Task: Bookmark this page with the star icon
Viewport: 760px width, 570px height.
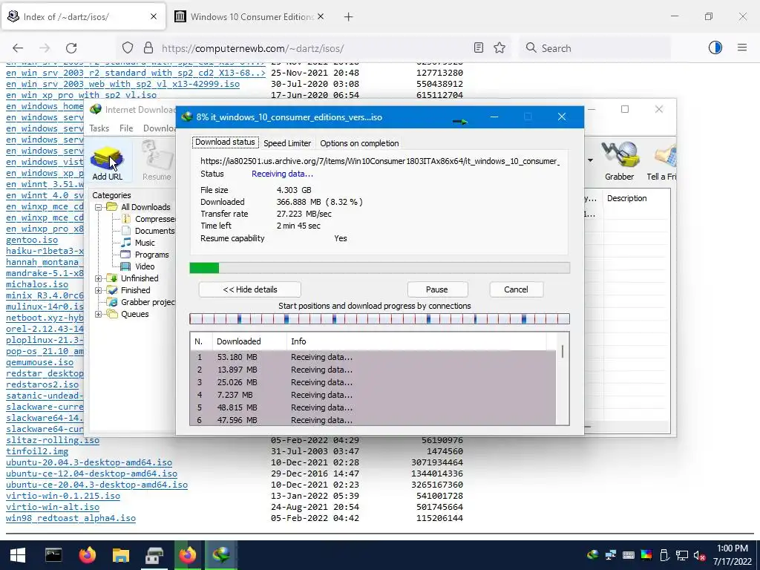Action: pos(499,47)
